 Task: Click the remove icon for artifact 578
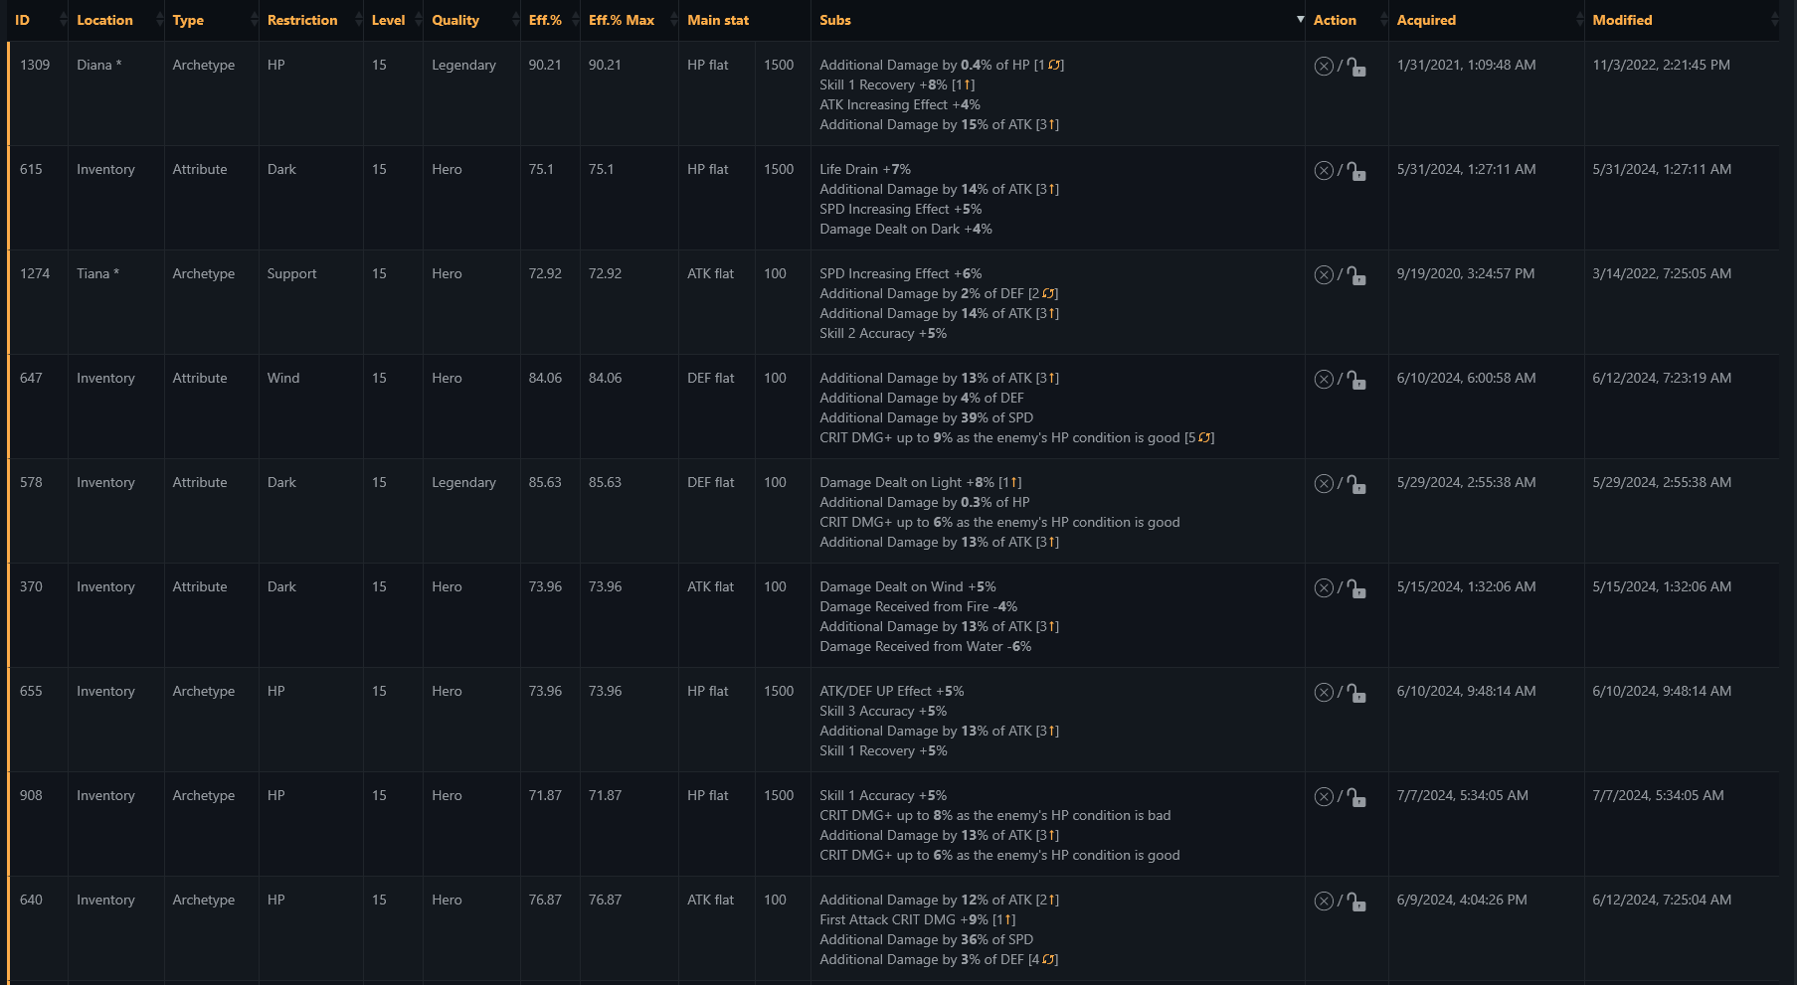tap(1324, 483)
